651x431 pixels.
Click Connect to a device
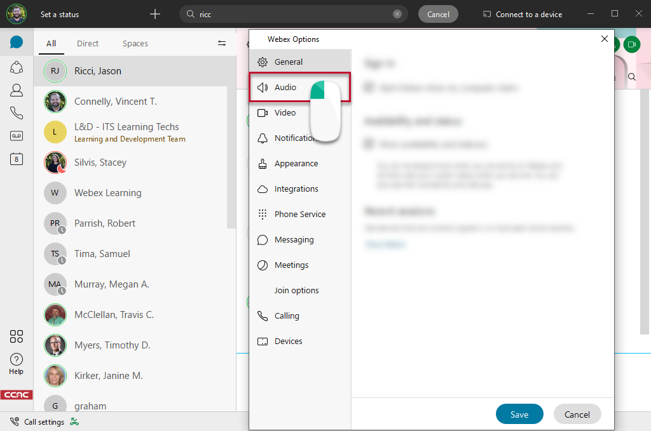pyautogui.click(x=522, y=13)
